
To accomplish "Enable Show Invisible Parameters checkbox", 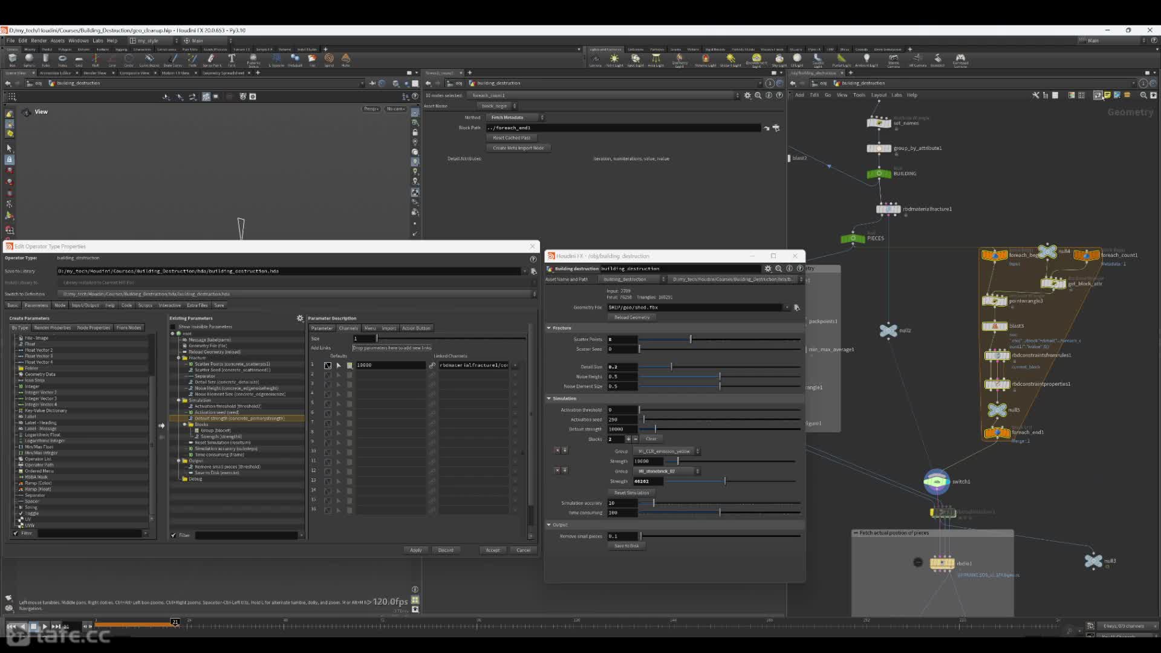I will 173,326.
